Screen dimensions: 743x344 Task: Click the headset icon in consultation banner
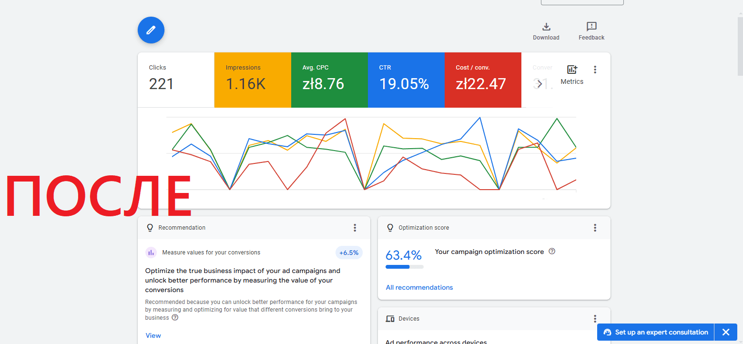607,332
